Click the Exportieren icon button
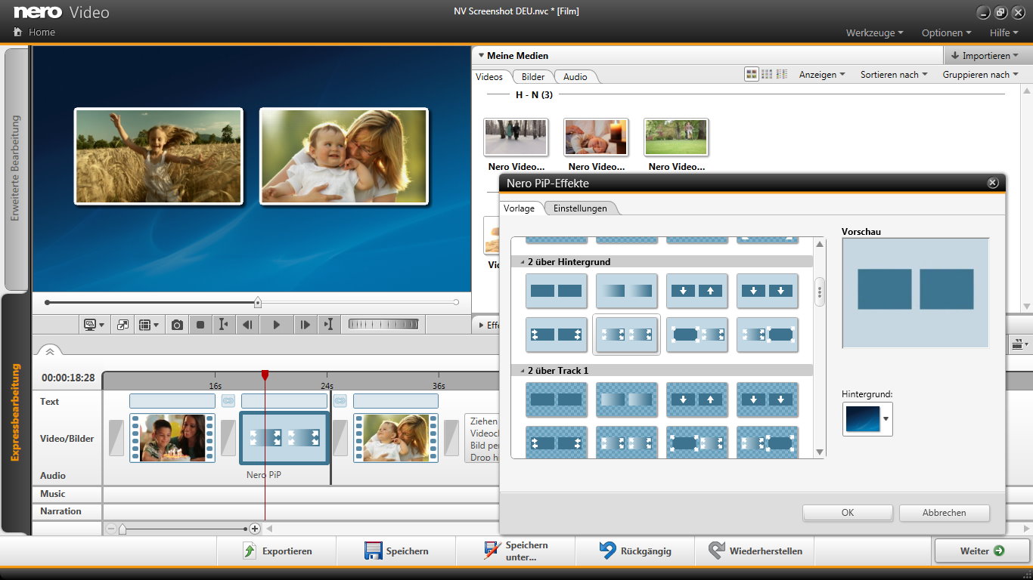This screenshot has height=580, width=1033. point(250,551)
